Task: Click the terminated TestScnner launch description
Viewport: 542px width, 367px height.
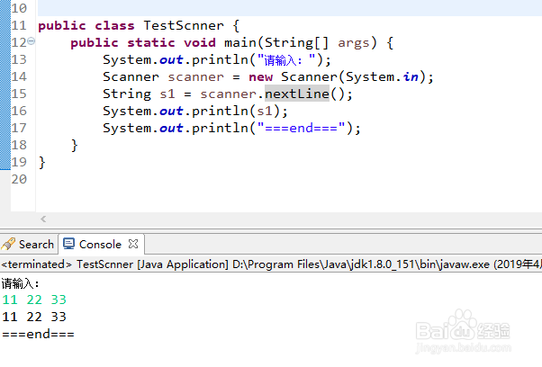Action: (x=271, y=264)
